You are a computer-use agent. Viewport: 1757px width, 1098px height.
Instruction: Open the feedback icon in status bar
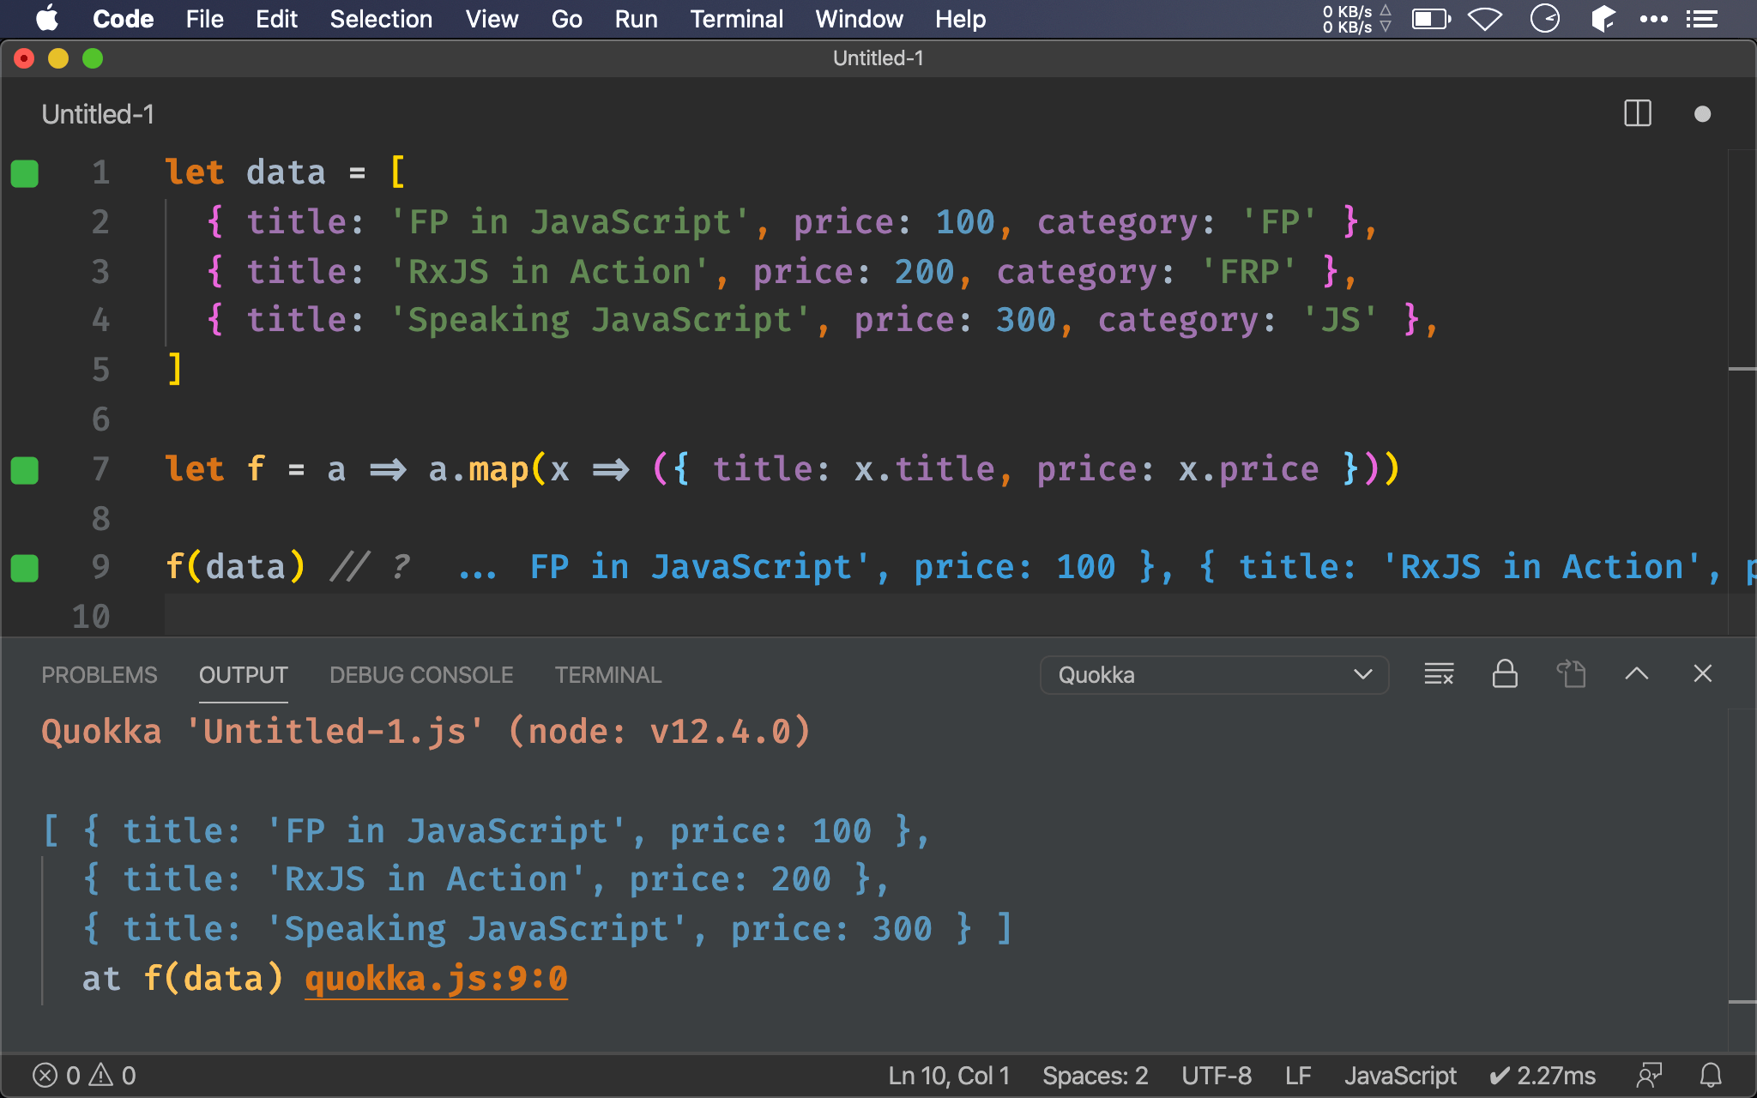click(1649, 1076)
